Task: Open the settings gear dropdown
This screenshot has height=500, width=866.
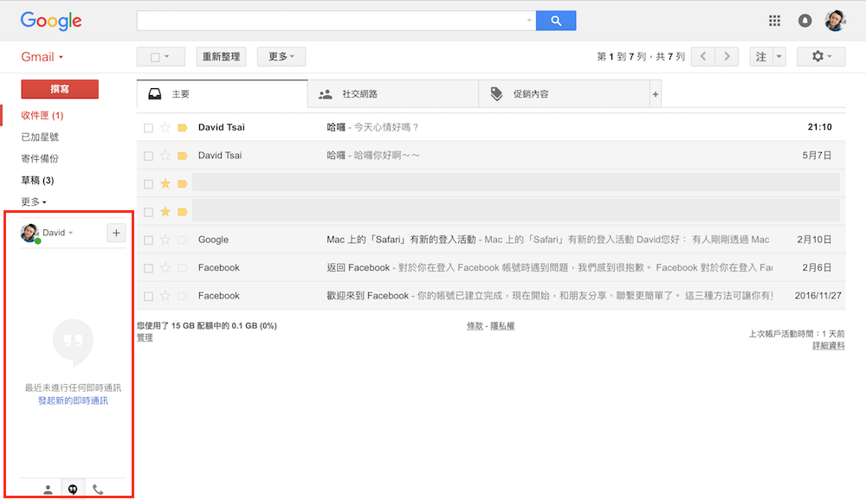Action: coord(820,57)
